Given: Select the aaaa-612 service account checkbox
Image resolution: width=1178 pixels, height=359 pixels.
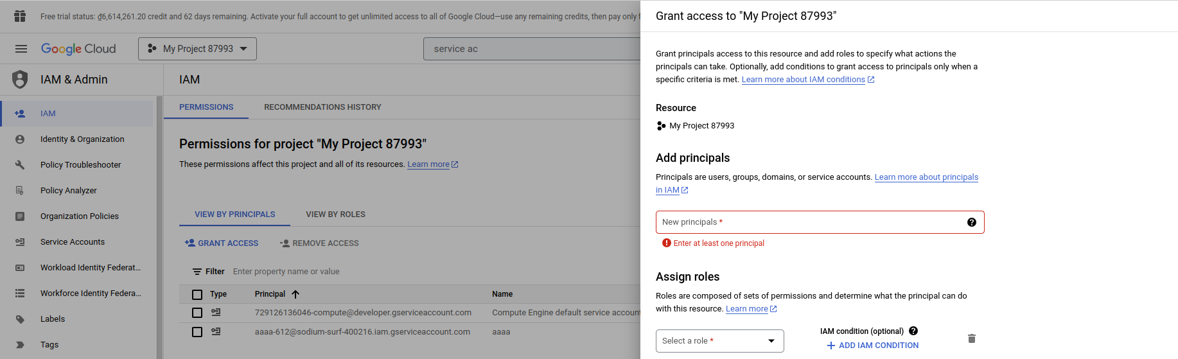Looking at the screenshot, I should tap(197, 332).
